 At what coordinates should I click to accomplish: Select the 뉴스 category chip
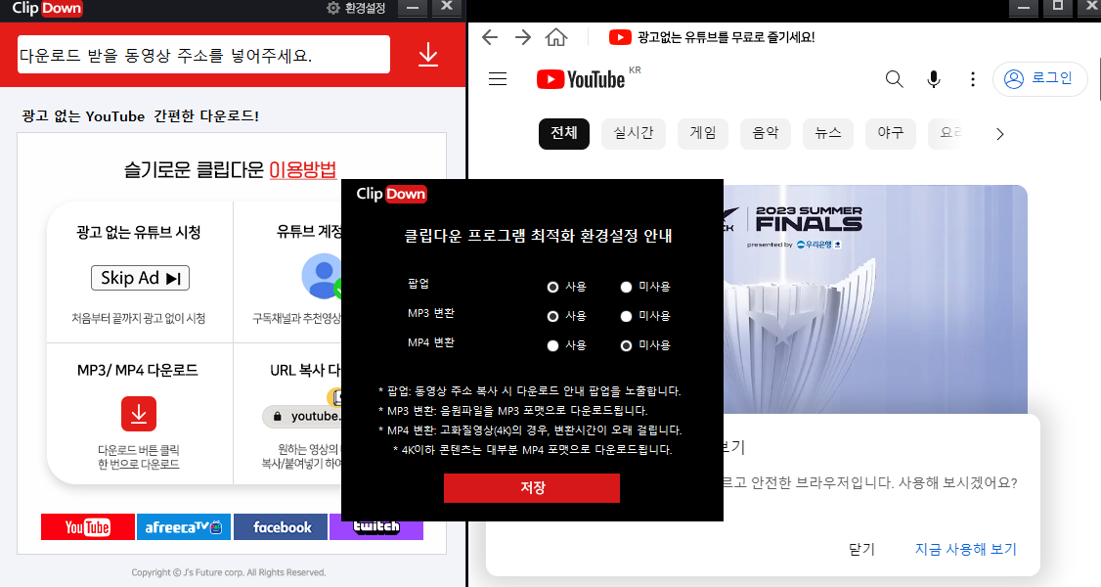click(828, 133)
